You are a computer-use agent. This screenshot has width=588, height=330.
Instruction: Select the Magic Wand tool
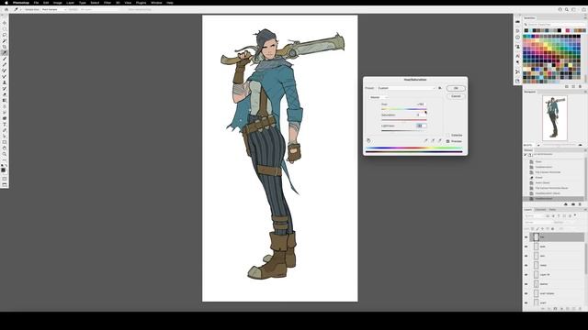5,40
